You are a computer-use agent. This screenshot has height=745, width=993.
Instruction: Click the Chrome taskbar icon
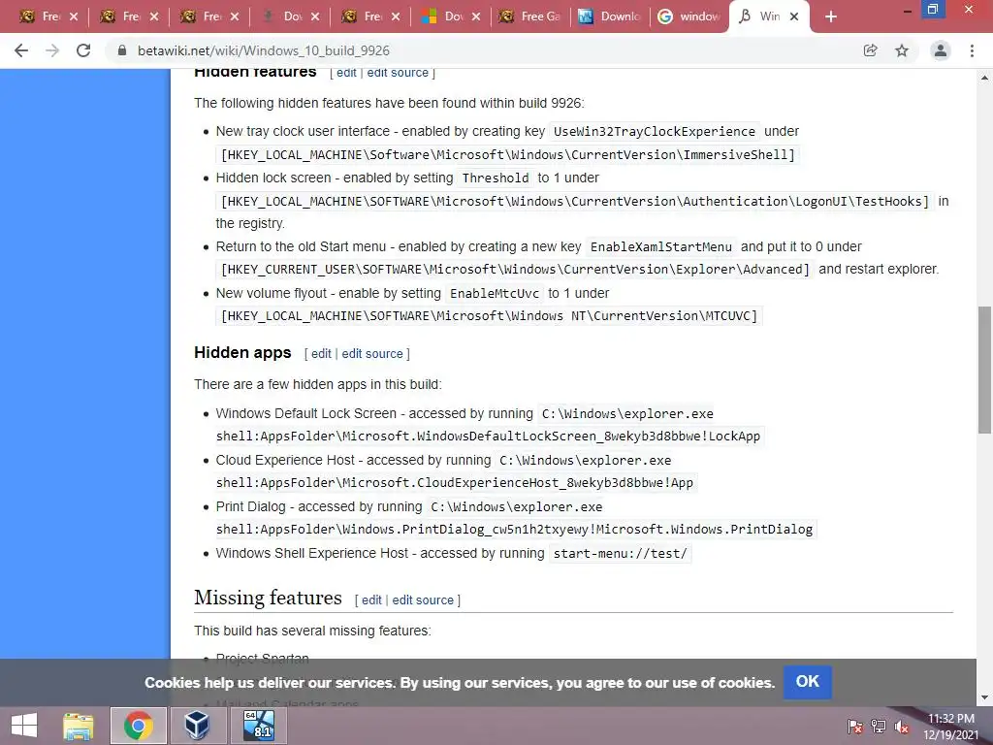[139, 726]
